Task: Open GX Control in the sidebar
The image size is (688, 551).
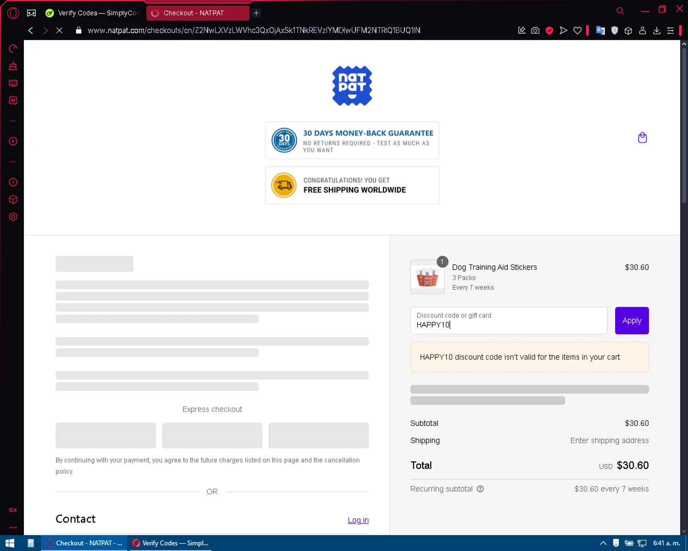Action: (13, 49)
